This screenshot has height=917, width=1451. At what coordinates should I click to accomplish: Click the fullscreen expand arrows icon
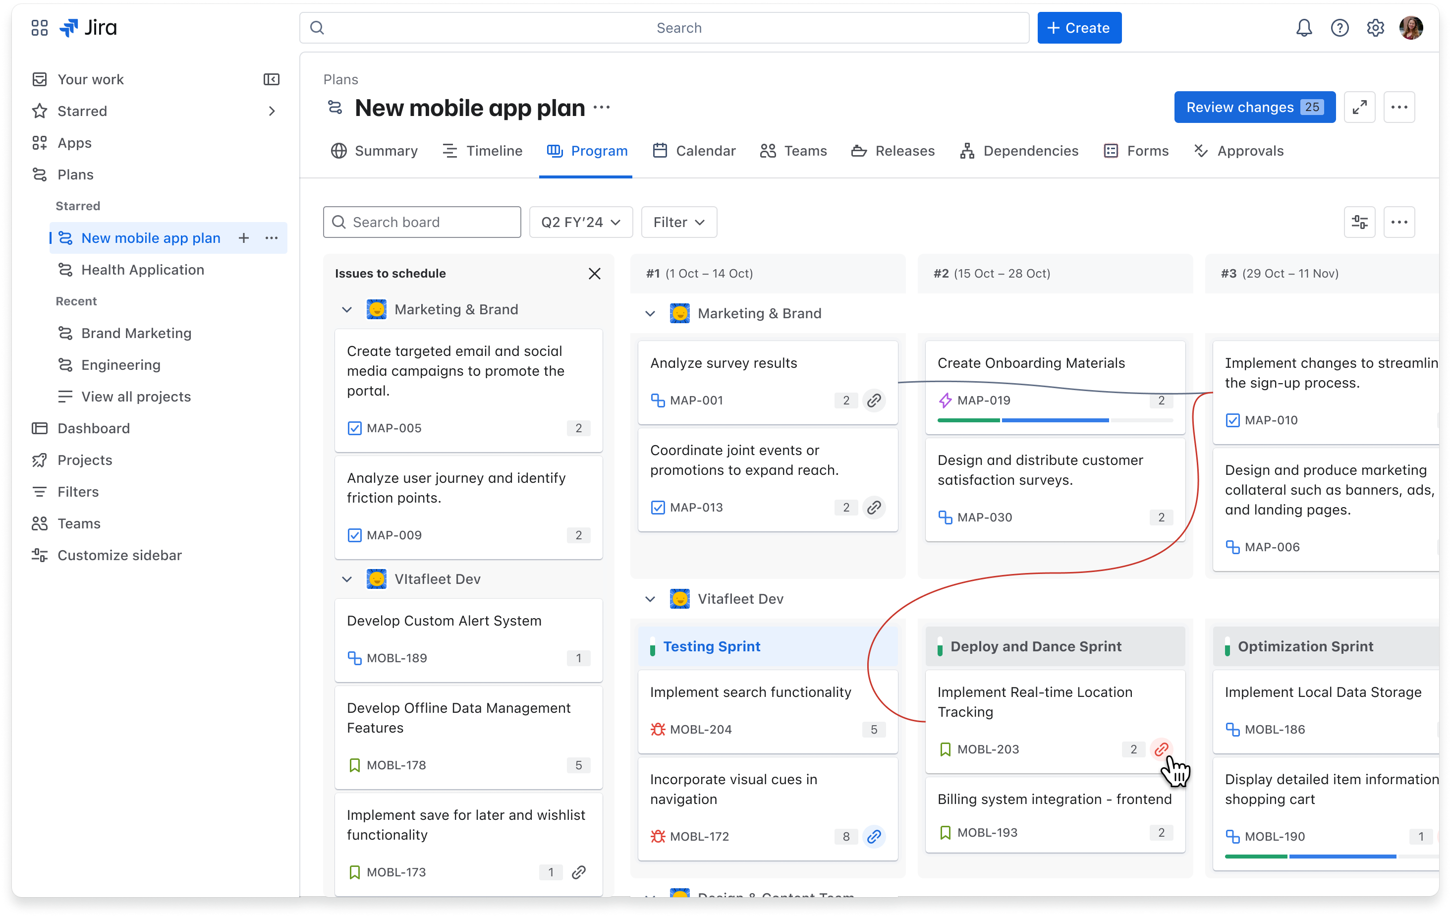pos(1359,108)
